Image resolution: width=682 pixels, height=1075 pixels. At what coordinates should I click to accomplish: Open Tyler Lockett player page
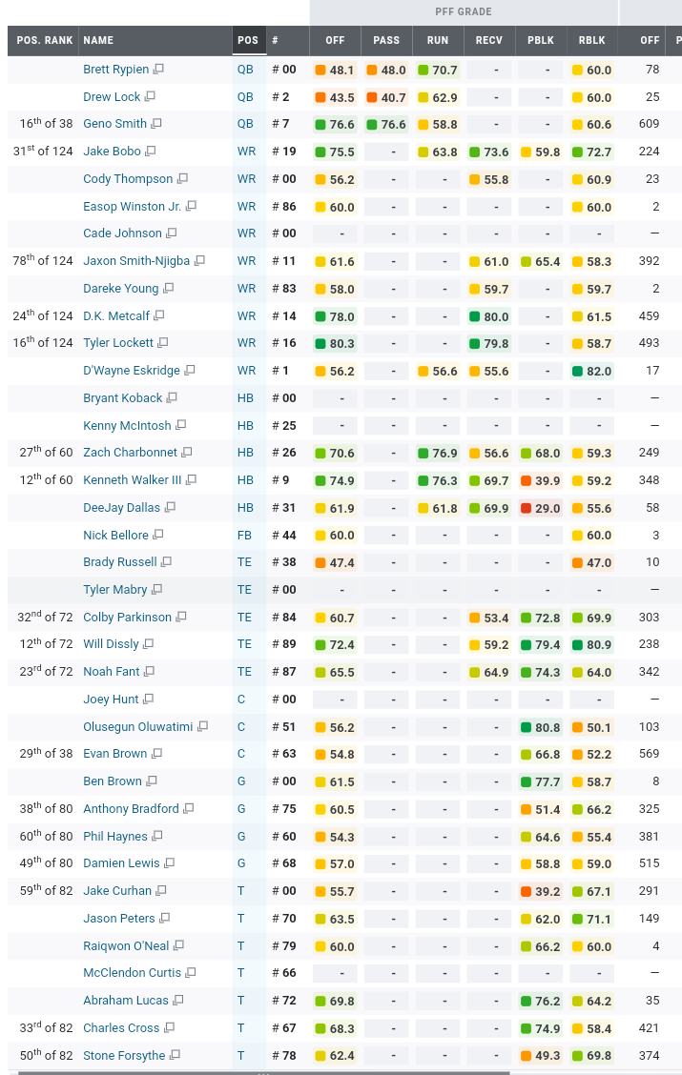pyautogui.click(x=118, y=343)
